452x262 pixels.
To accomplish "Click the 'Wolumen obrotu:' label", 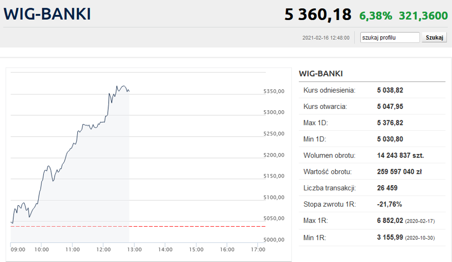I will pos(329,156).
